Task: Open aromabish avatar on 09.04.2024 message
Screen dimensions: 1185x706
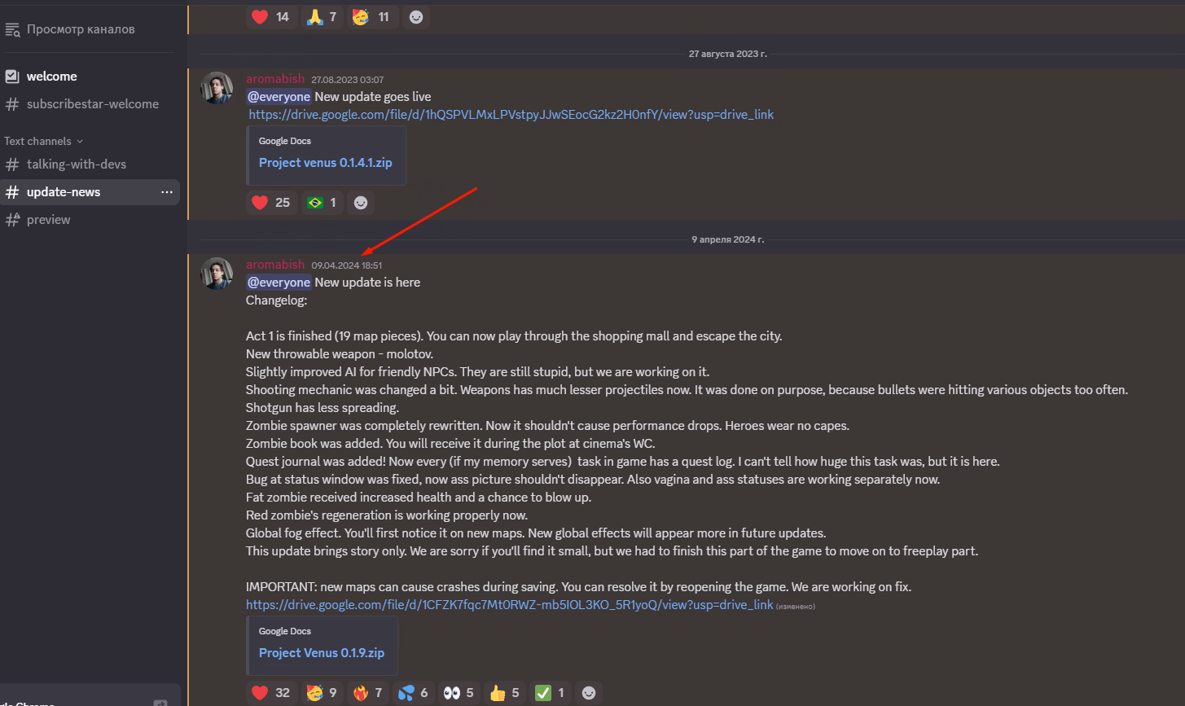Action: pos(217,274)
